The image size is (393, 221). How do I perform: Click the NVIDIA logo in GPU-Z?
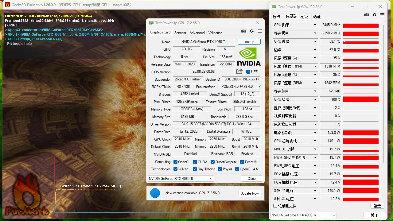tap(249, 56)
